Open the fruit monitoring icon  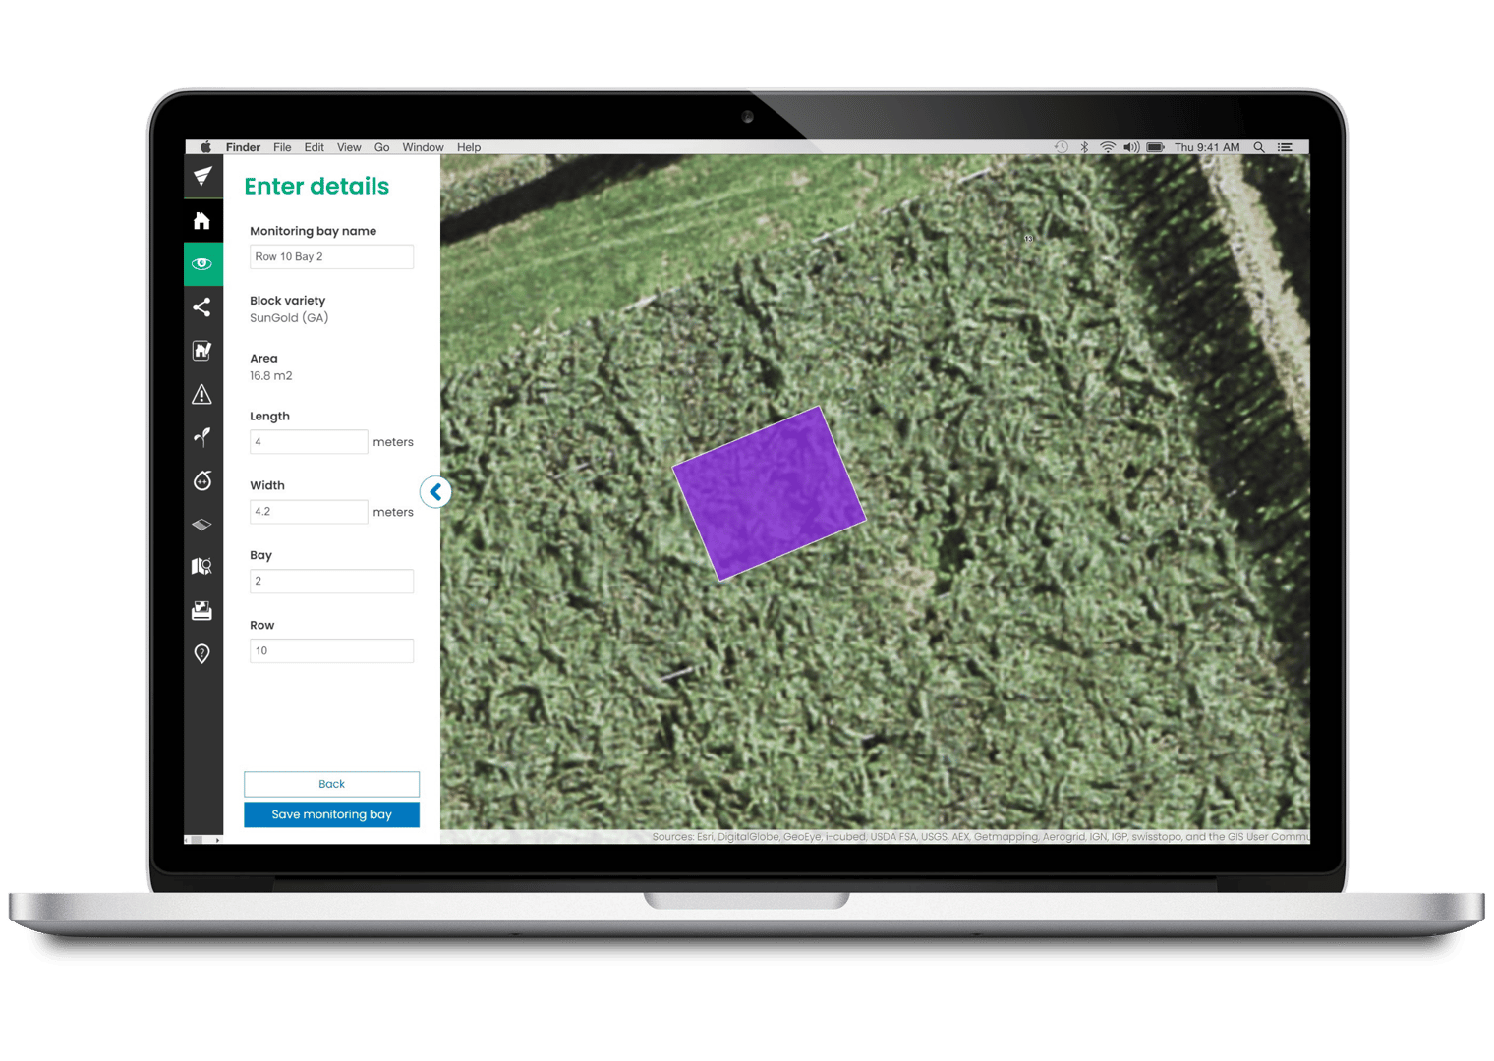point(202,481)
